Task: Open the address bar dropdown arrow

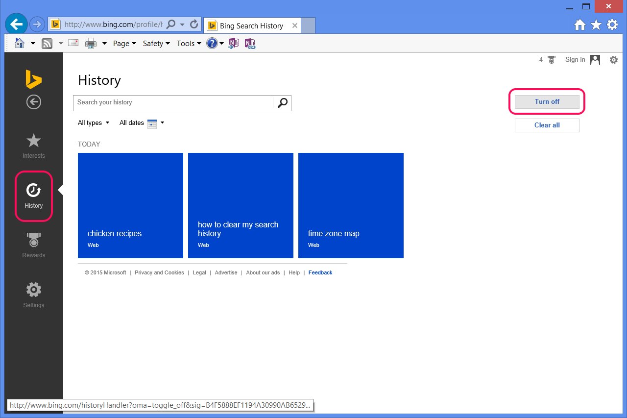Action: [x=182, y=24]
